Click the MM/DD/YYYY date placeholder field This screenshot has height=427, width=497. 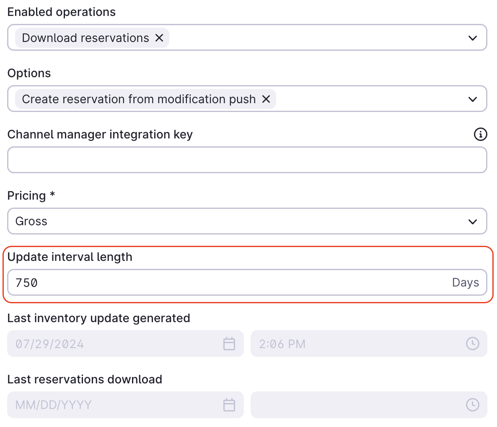(126, 405)
